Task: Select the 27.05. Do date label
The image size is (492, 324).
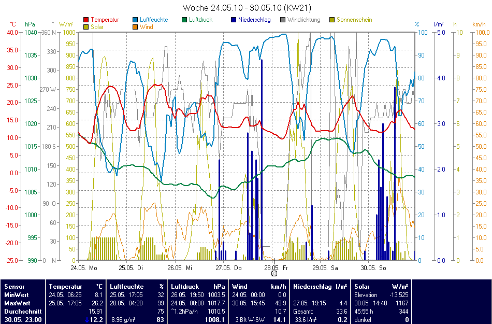Action: [x=230, y=267]
